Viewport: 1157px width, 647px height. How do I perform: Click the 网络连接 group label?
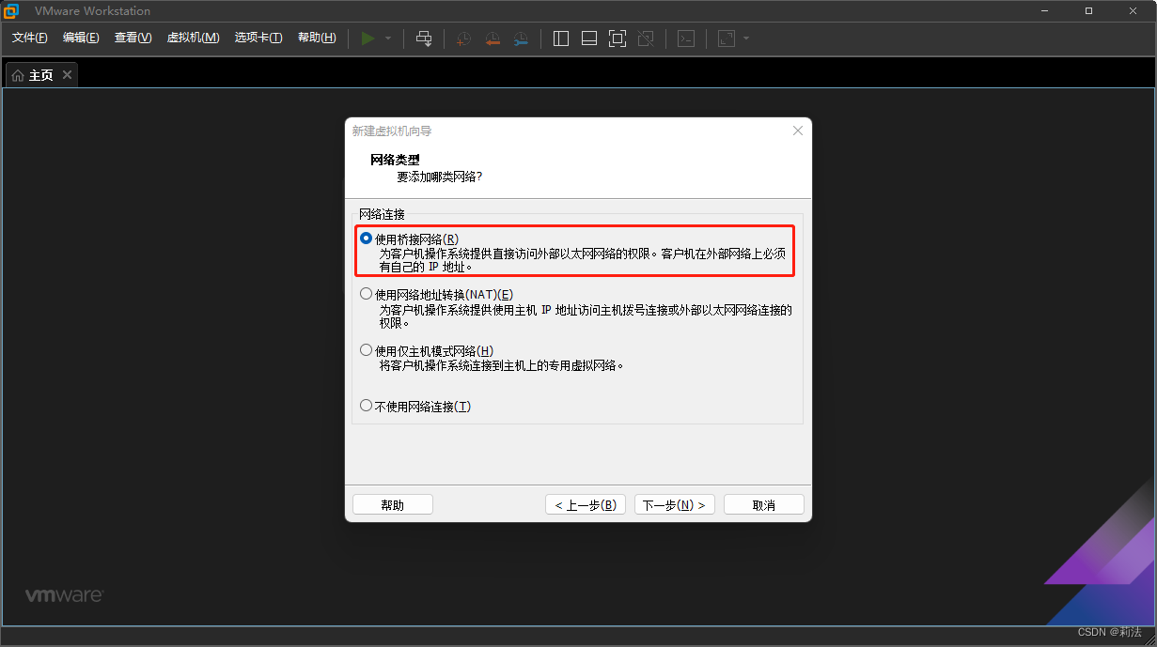pyautogui.click(x=382, y=214)
